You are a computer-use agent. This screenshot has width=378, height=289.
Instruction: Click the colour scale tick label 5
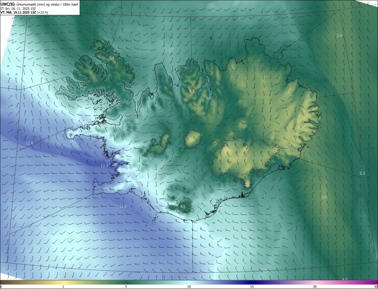coord(126,287)
